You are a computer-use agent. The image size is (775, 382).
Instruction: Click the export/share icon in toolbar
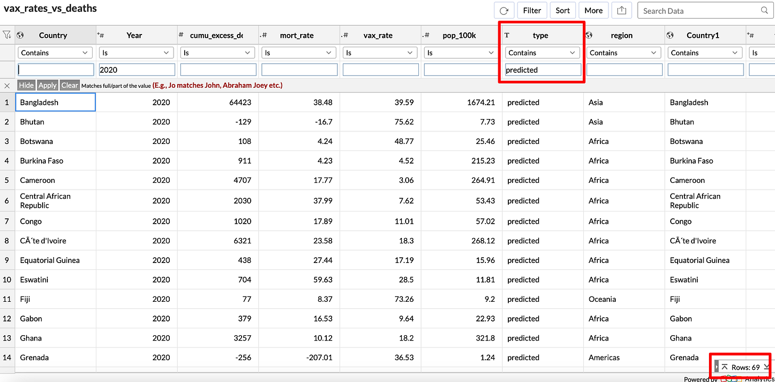[622, 11]
